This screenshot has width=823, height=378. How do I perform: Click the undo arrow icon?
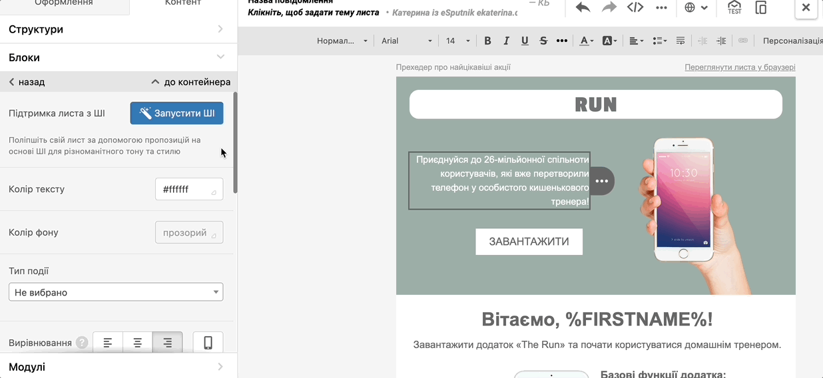click(583, 7)
